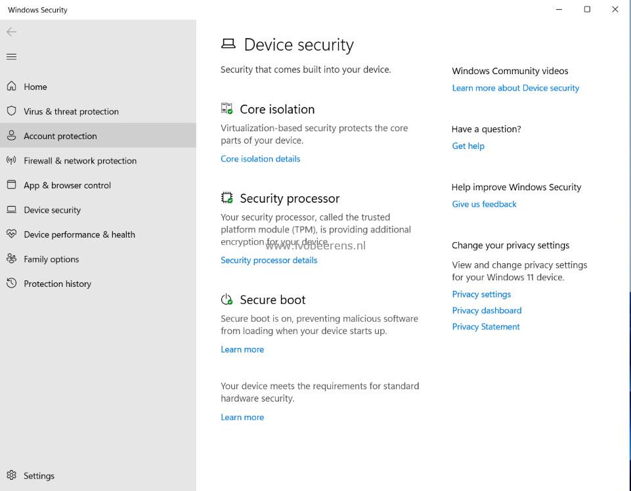
Task: Click the person icon for Account protection
Action: 11,135
